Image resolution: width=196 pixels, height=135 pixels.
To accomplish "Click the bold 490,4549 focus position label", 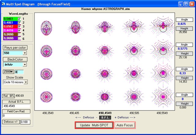I will (105, 113).
